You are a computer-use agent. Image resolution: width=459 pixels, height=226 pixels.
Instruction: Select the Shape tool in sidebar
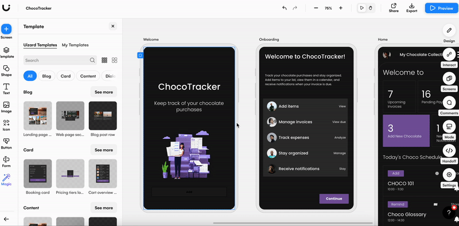tap(6, 68)
